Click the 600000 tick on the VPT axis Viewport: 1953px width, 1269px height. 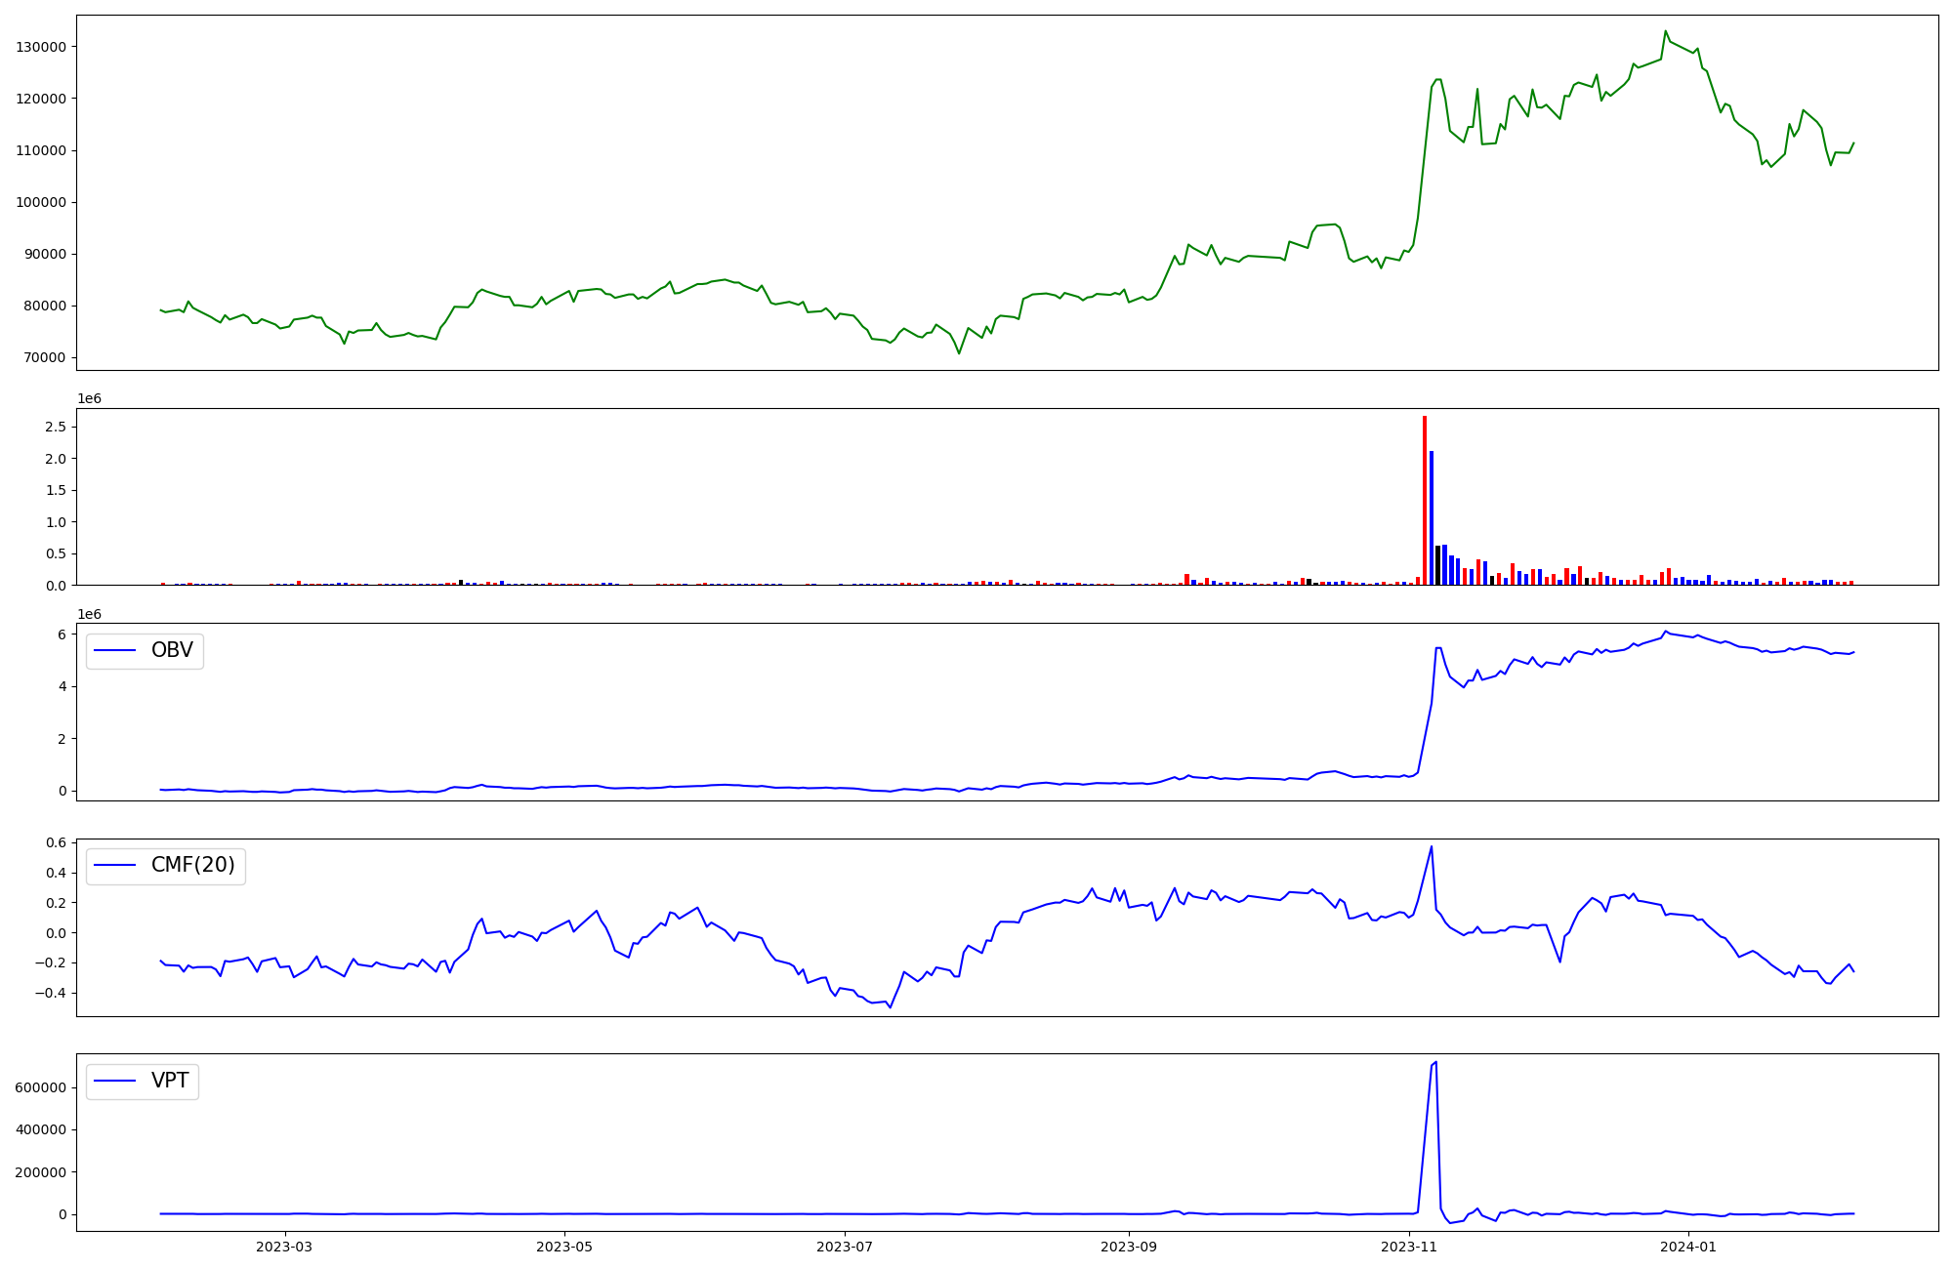pos(41,1087)
